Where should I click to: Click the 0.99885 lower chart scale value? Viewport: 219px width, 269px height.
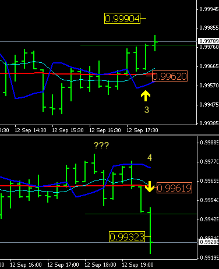(209, 143)
